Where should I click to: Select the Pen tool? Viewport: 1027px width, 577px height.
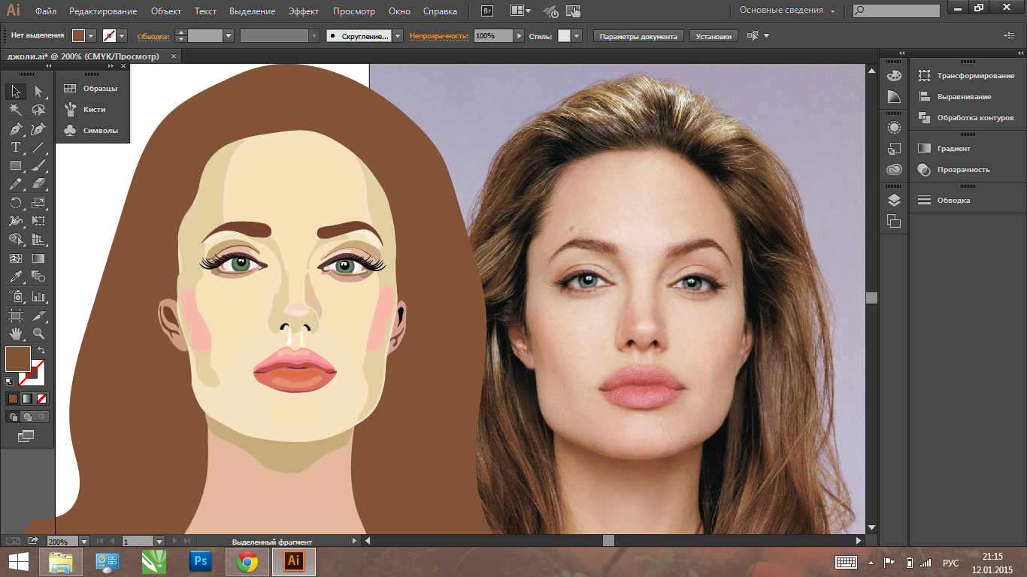point(15,128)
